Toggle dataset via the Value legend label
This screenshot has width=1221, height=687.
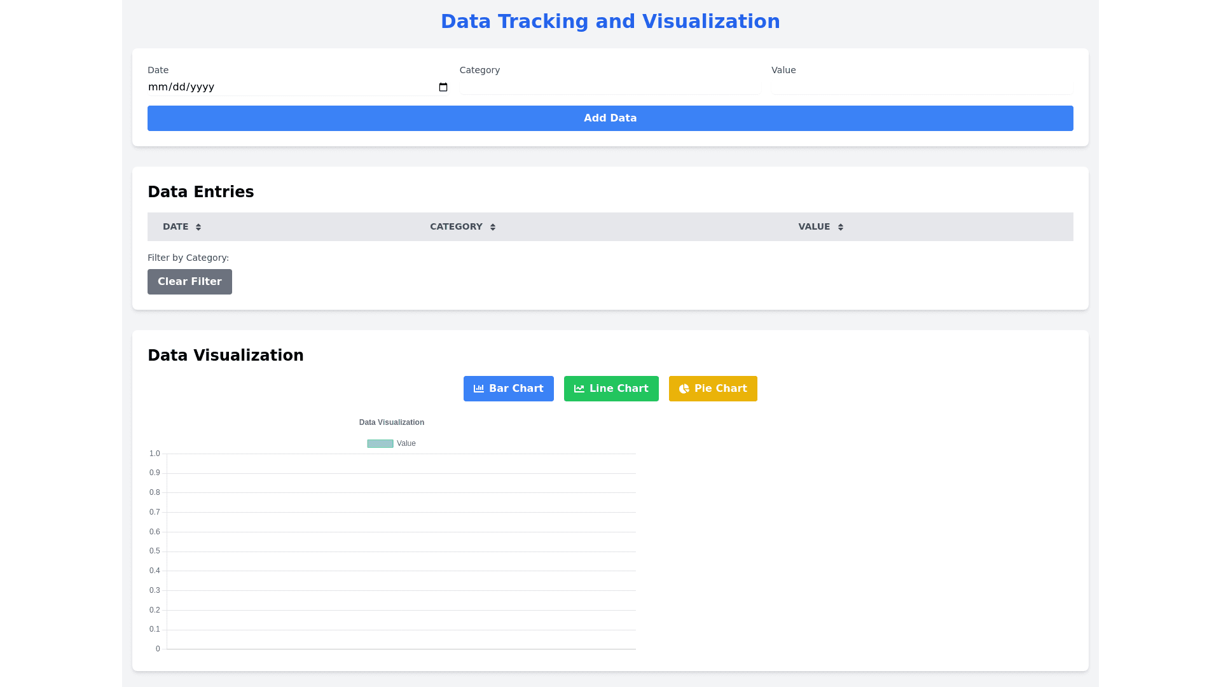406,443
